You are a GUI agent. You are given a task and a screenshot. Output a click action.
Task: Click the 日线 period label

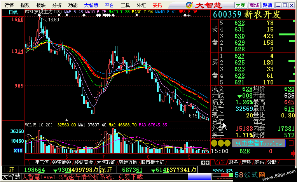[x=13, y=12]
